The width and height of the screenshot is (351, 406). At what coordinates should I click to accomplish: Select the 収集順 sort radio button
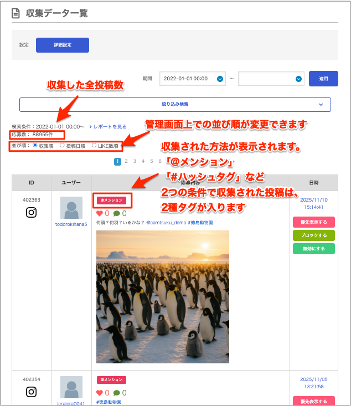pos(35,146)
